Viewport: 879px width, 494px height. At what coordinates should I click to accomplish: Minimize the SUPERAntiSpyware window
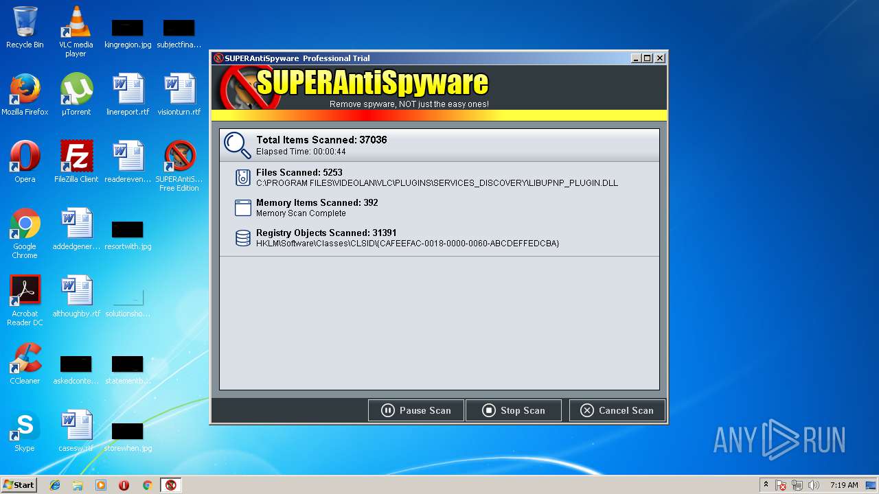pyautogui.click(x=636, y=58)
